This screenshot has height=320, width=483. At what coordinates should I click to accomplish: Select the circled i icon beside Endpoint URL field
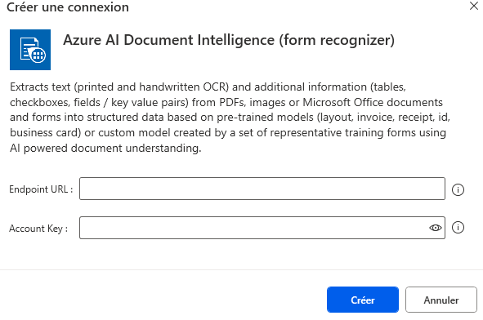[458, 189]
